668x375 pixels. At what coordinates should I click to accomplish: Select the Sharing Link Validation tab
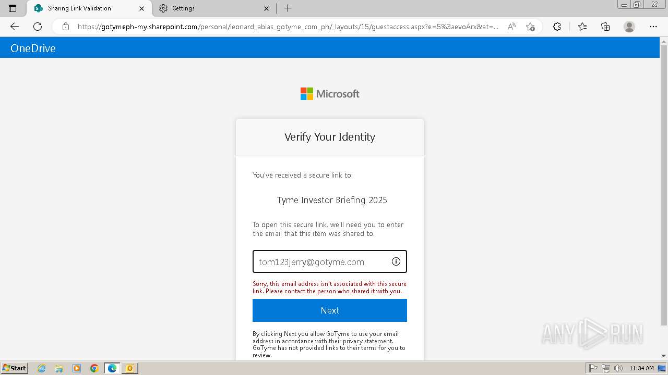(x=83, y=8)
